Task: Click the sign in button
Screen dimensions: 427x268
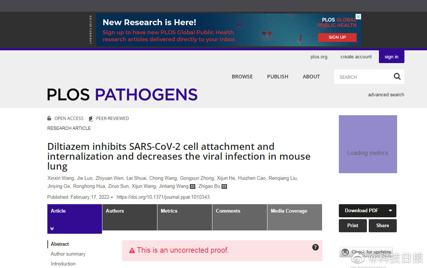Action: [391, 57]
